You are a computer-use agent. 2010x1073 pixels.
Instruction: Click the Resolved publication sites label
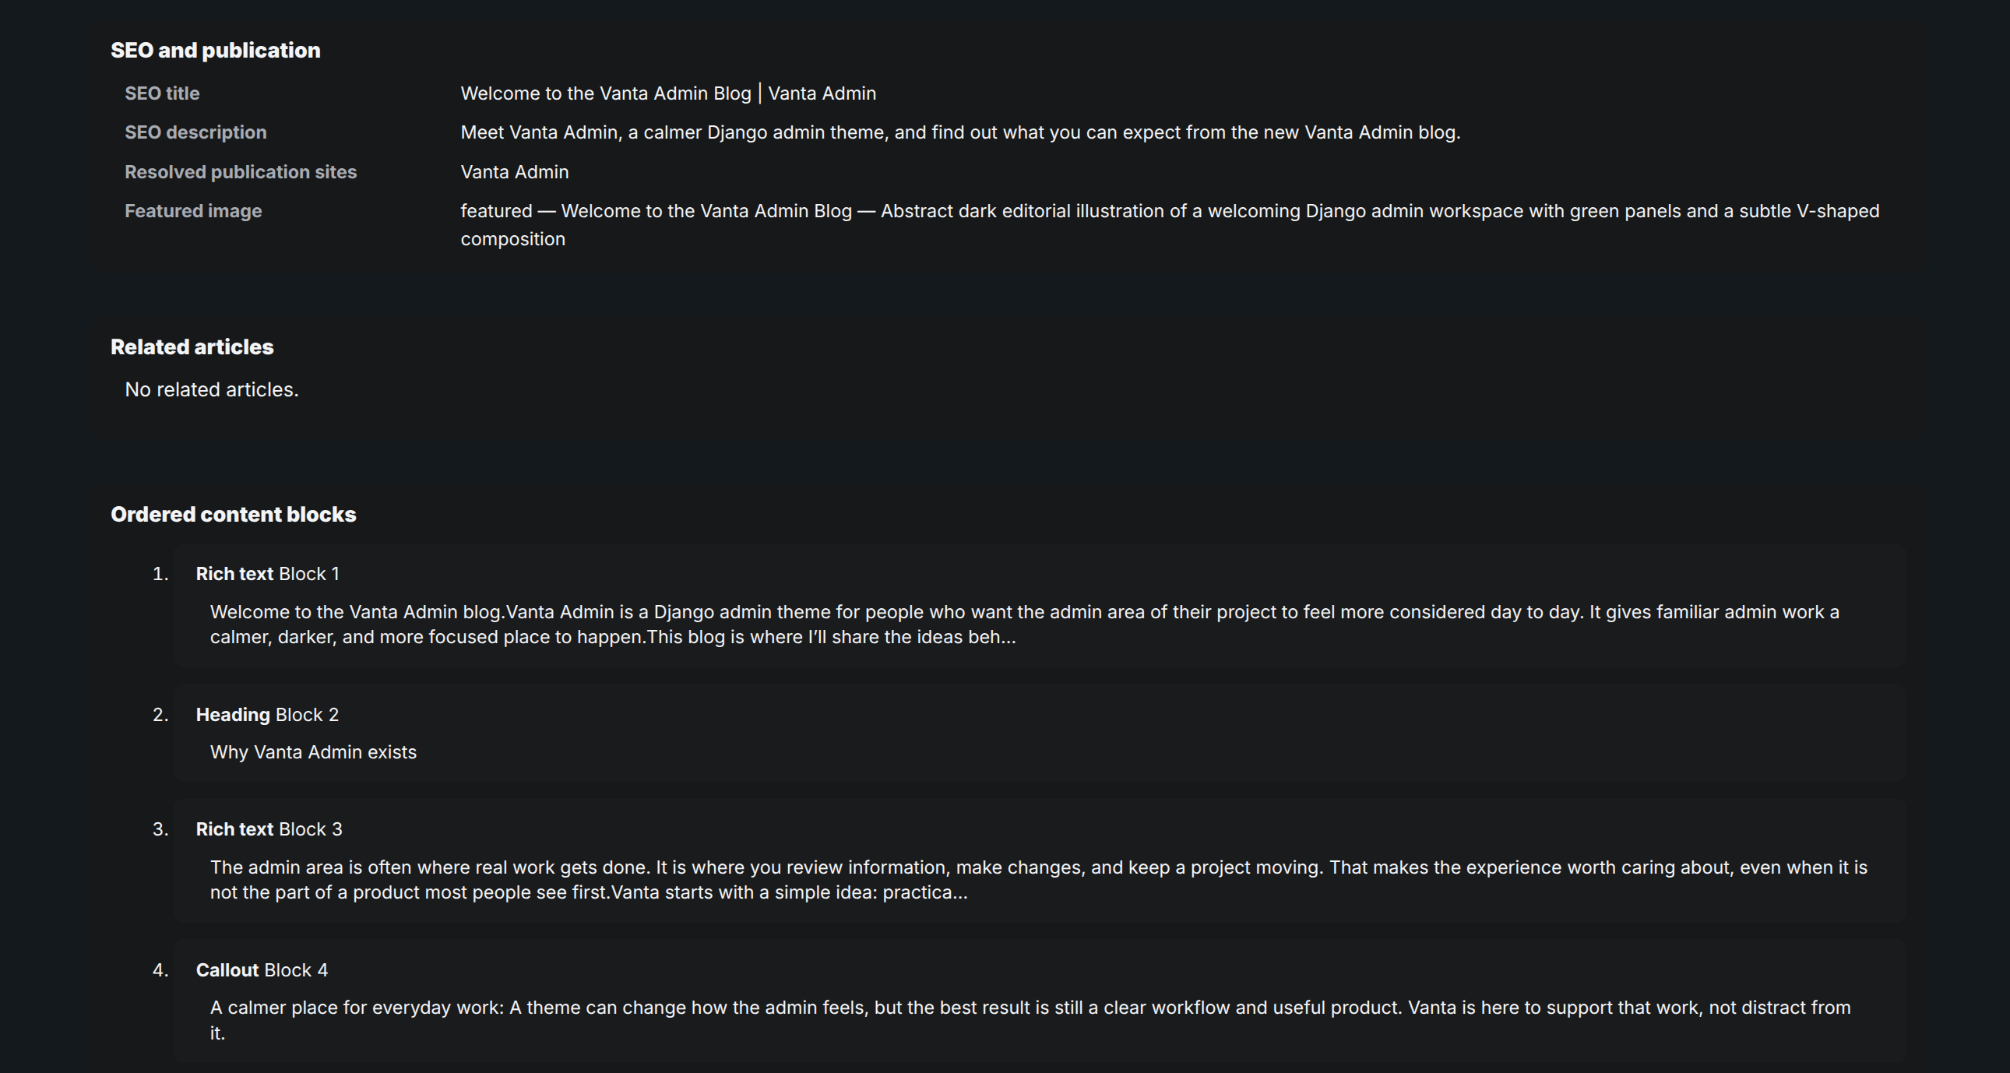(241, 172)
